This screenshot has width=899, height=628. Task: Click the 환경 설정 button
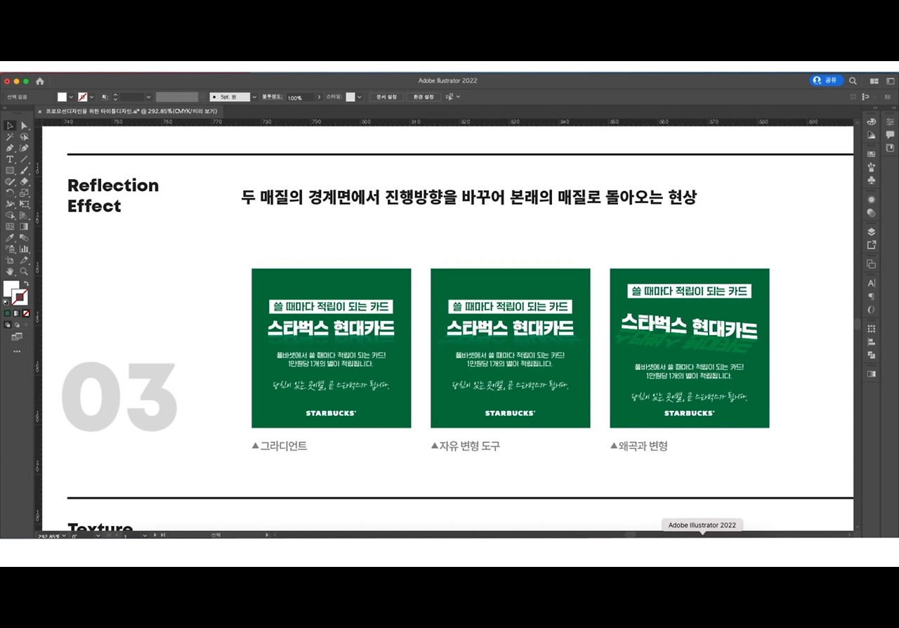(x=424, y=97)
